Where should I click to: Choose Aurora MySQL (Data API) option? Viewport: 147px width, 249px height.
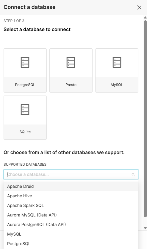click(71, 215)
